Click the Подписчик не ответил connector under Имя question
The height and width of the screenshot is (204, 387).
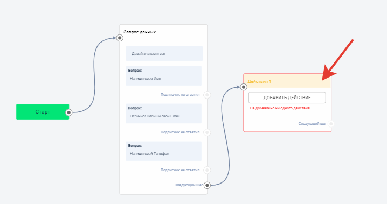(207, 95)
